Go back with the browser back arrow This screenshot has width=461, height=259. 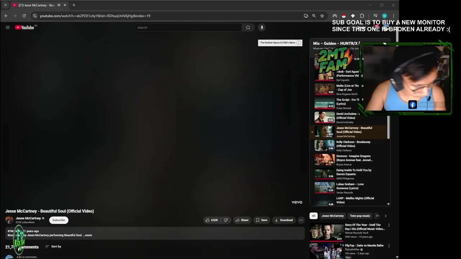6,16
